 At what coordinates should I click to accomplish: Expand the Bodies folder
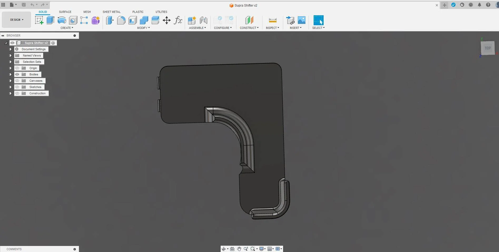11,74
